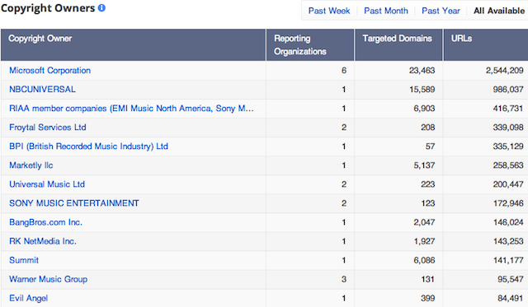Image resolution: width=528 pixels, height=307 pixels.
Task: Click the 258,563 URLs value
Action: (508, 165)
